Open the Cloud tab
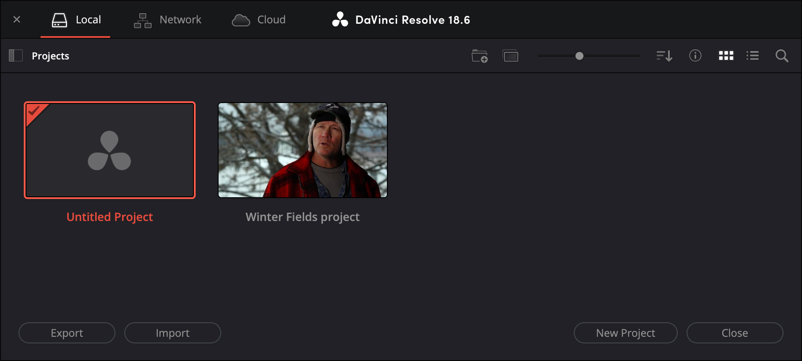This screenshot has width=802, height=361. pos(259,20)
